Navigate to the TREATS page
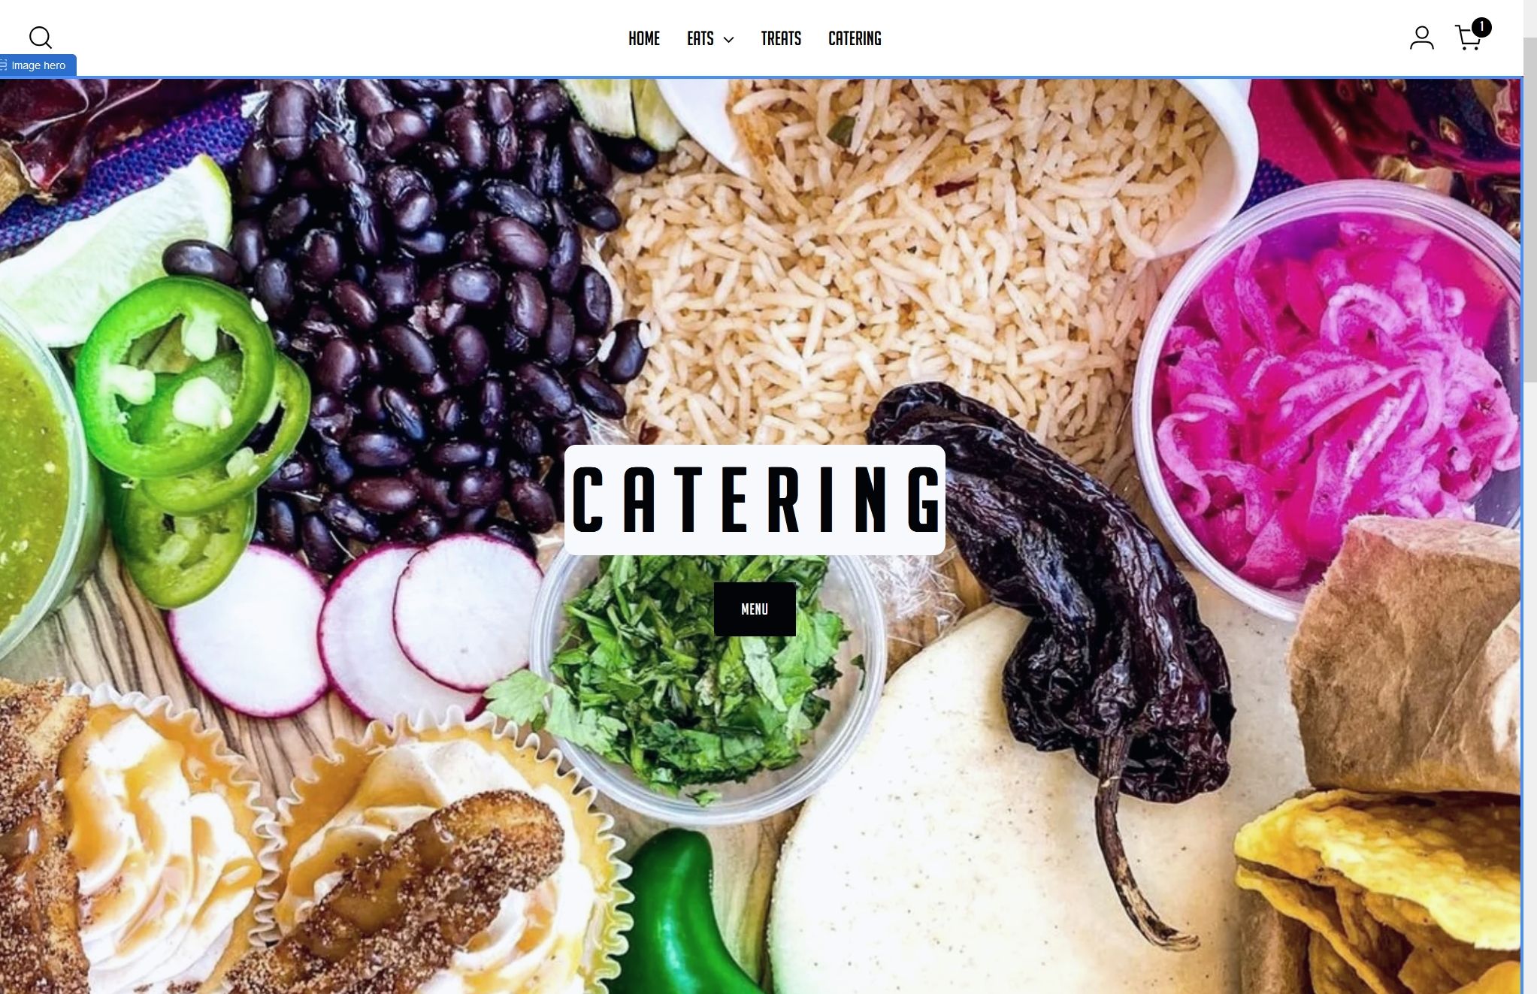 pos(781,38)
